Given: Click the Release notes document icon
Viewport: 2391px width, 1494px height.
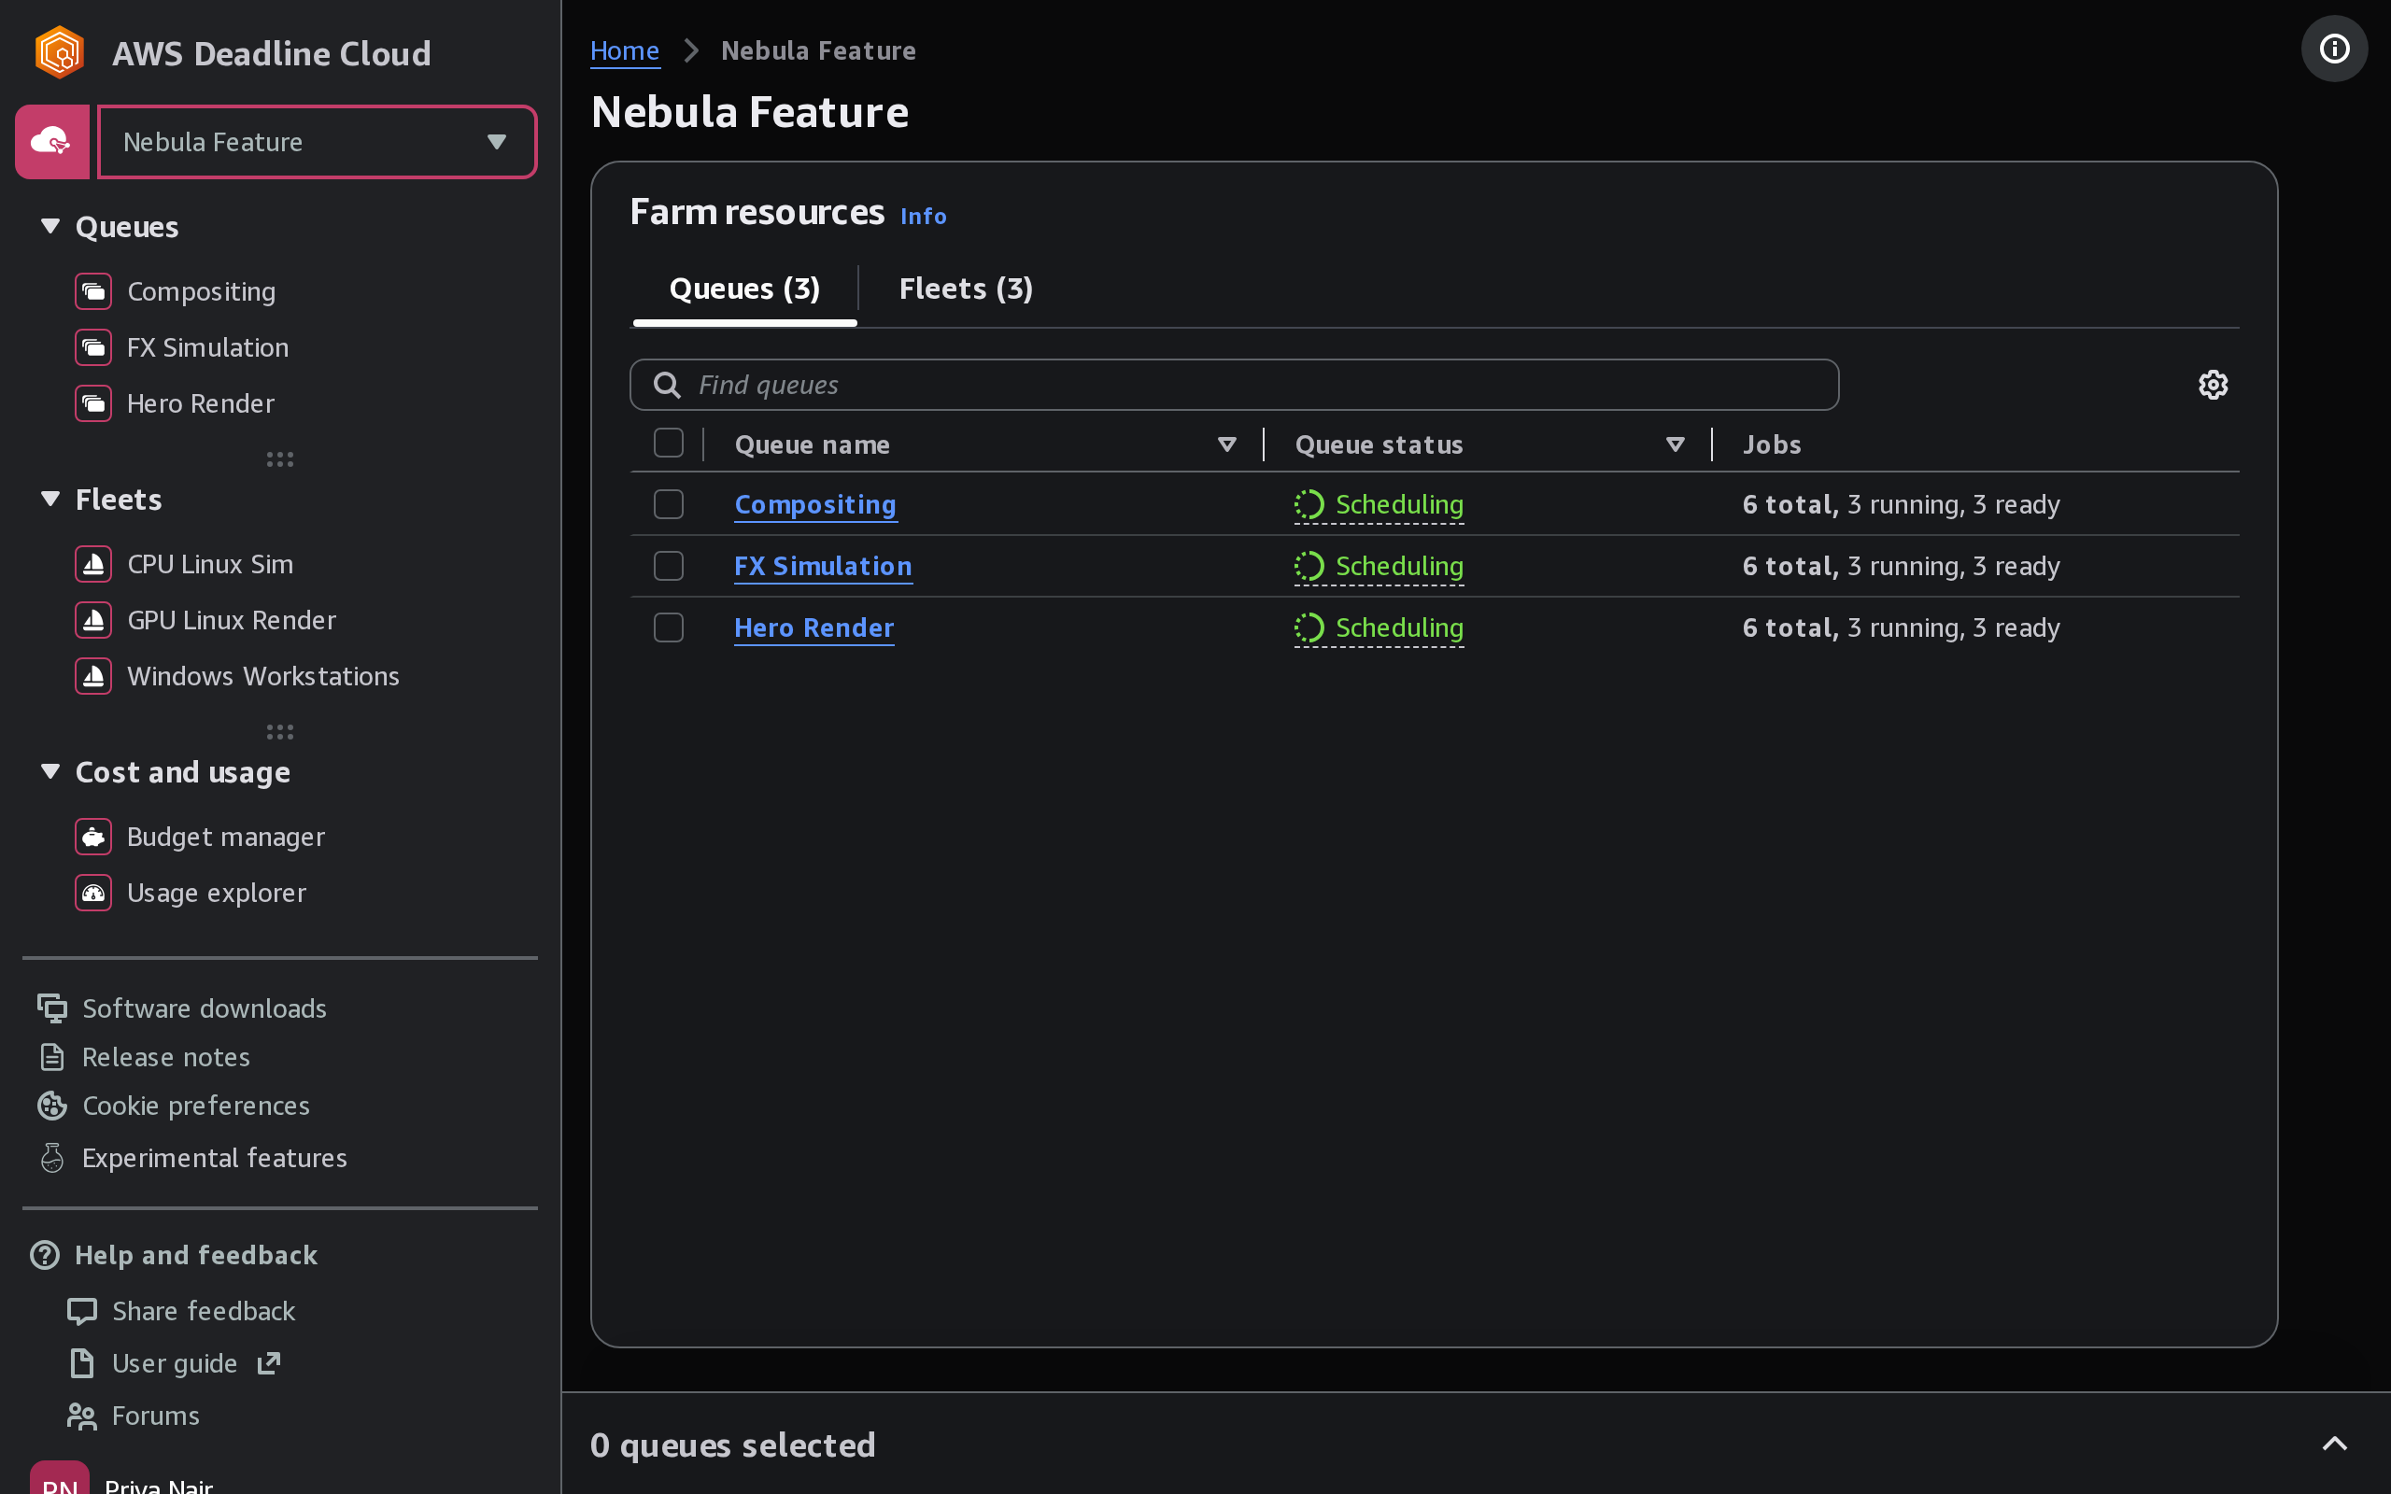Looking at the screenshot, I should (52, 1057).
